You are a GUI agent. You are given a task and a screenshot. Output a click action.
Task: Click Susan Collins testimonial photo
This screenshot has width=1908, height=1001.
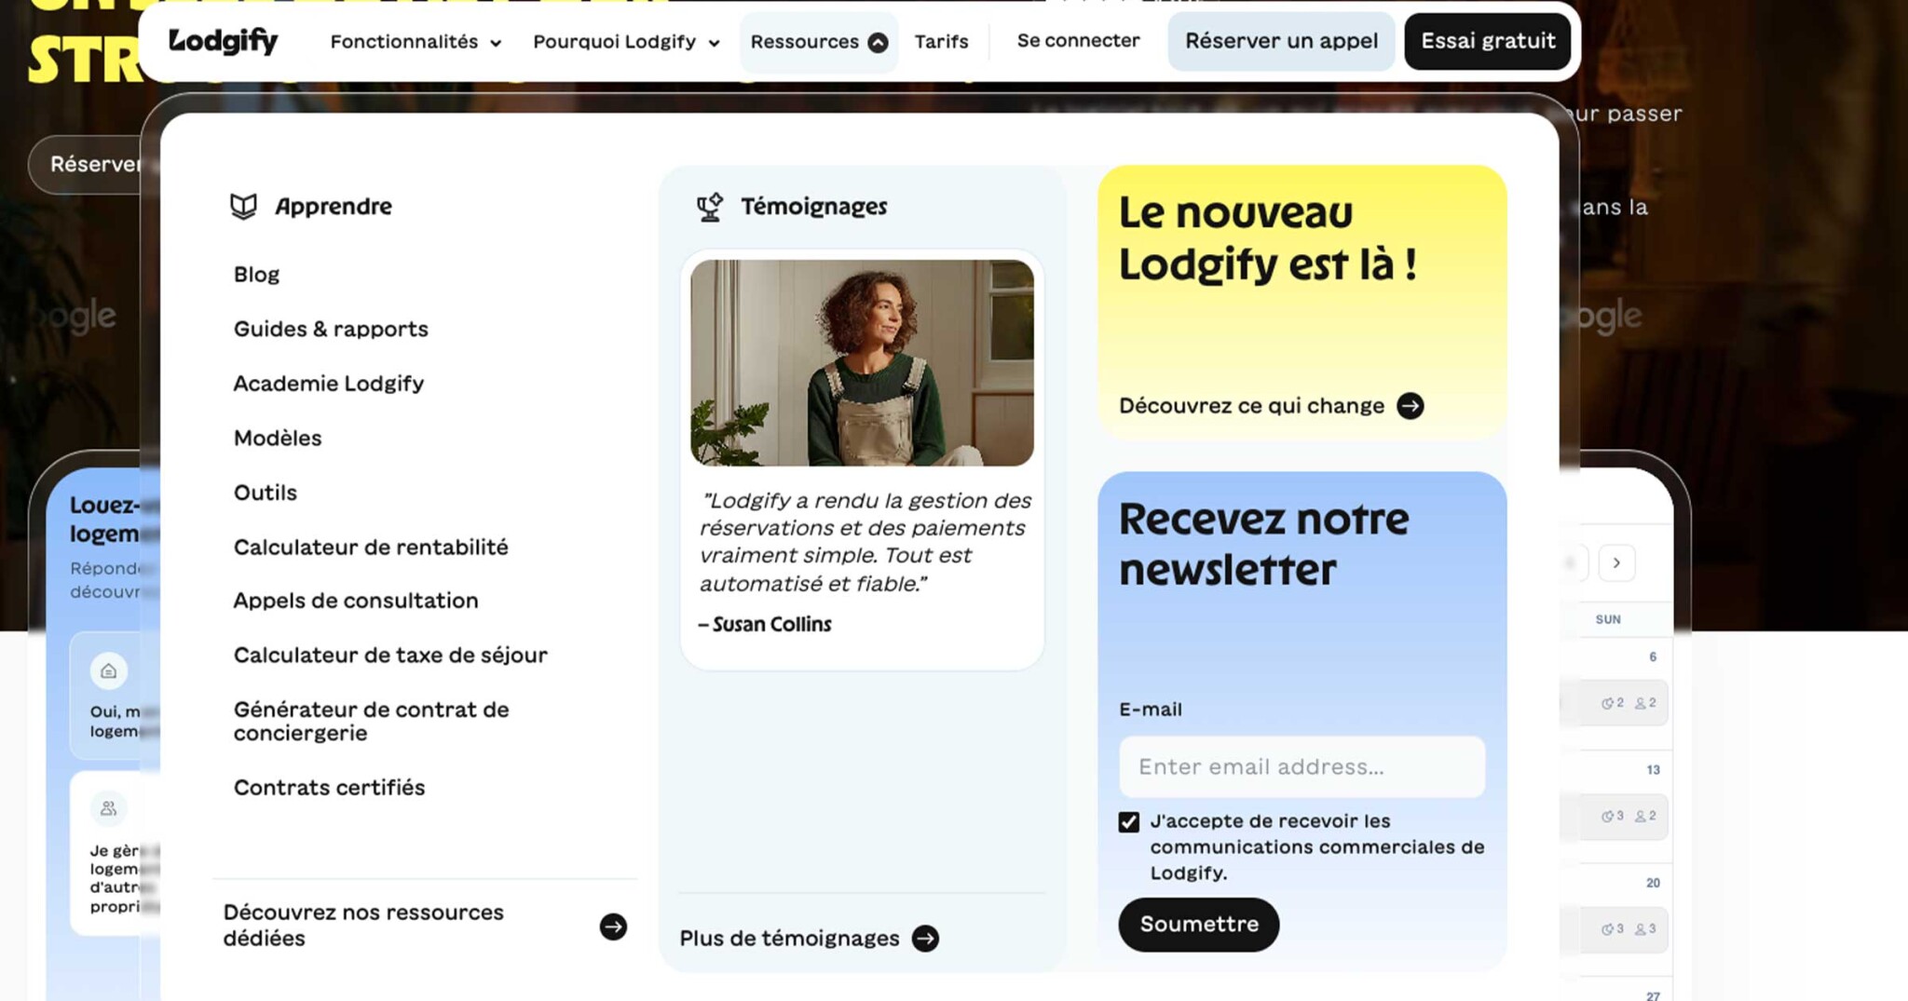click(x=862, y=362)
